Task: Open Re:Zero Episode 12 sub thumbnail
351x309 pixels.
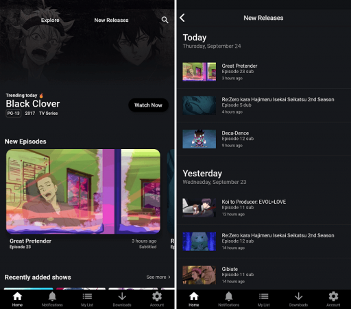Action: coord(199,241)
